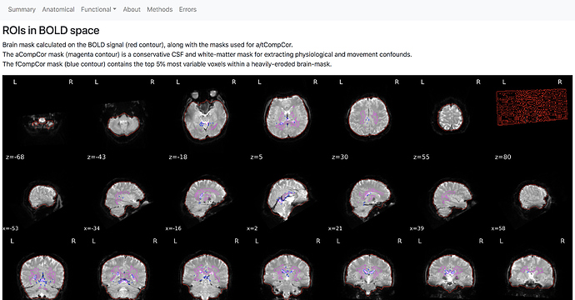Select the 'ROIs in BOLD space' heading

[51, 31]
